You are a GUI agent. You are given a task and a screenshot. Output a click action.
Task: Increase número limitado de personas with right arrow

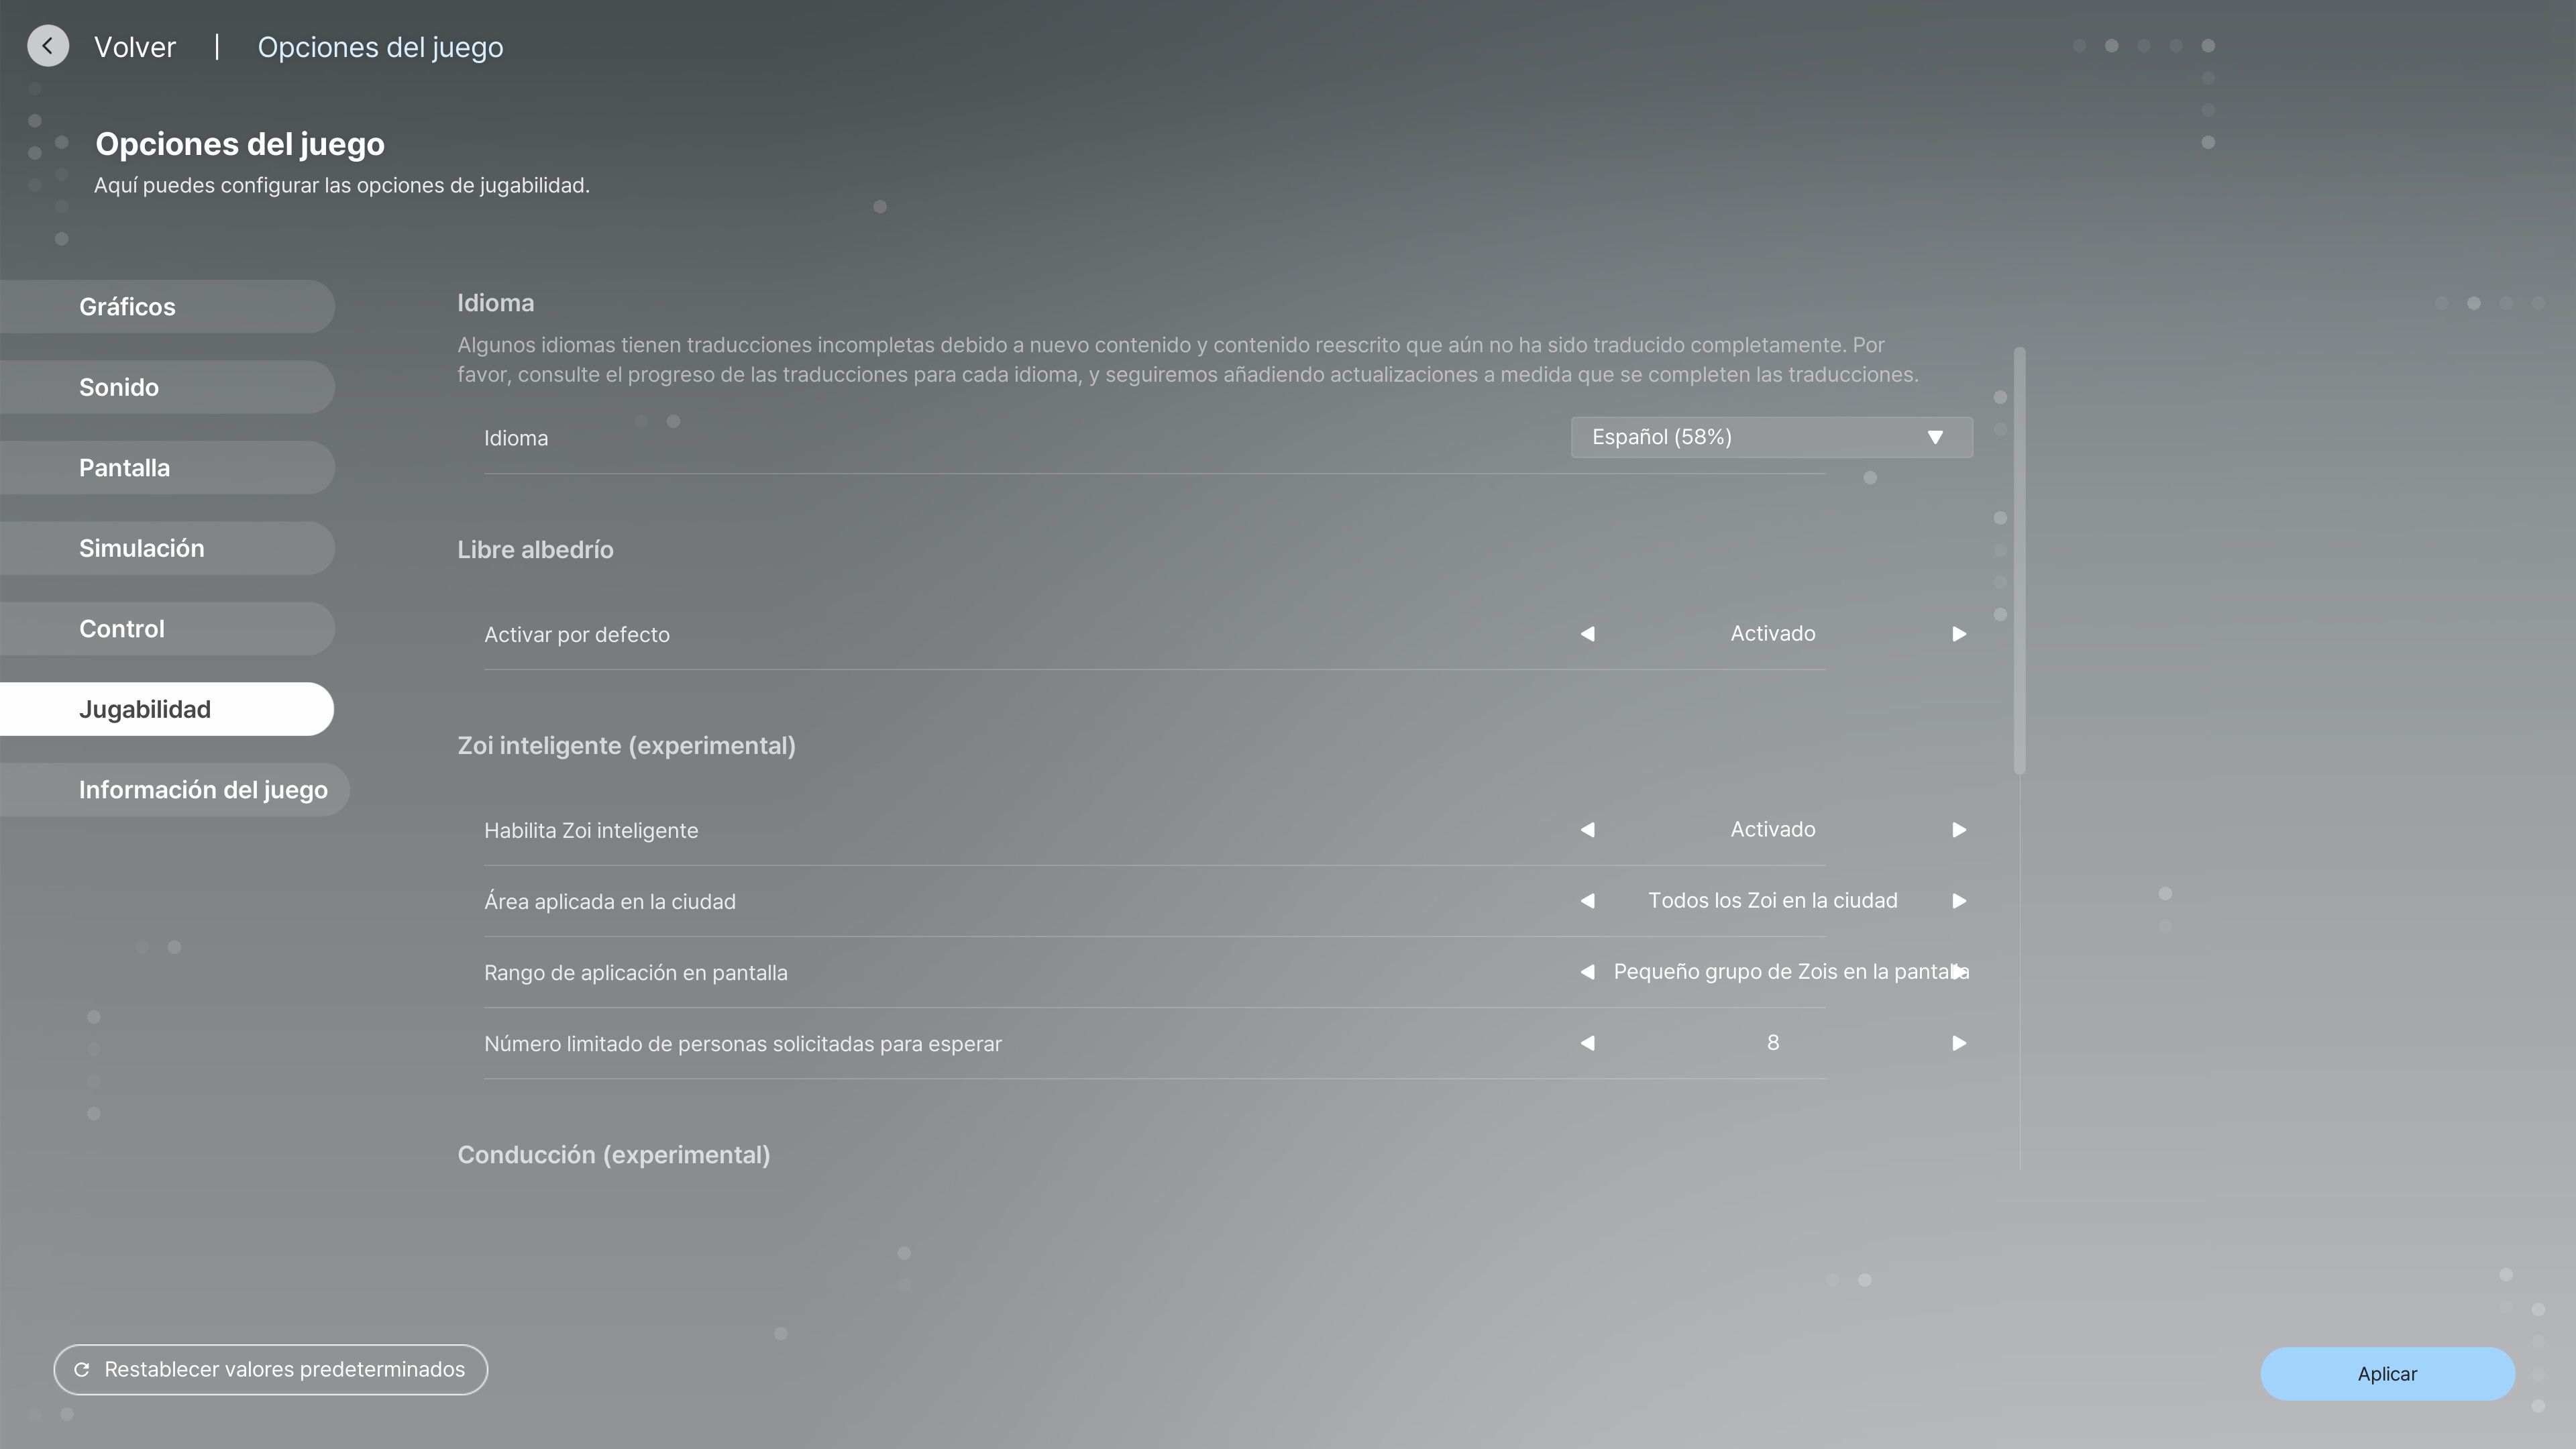1959,1043
